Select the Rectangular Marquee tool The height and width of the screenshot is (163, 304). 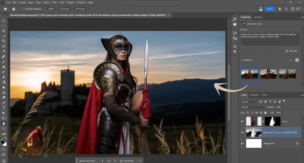click(4, 26)
